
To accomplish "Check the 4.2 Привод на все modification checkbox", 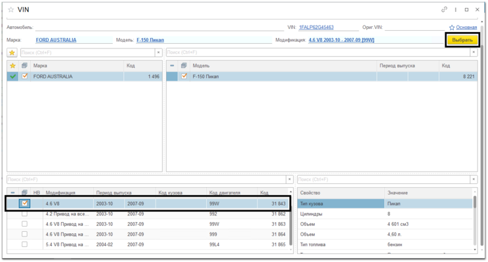I will pyautogui.click(x=24, y=214).
